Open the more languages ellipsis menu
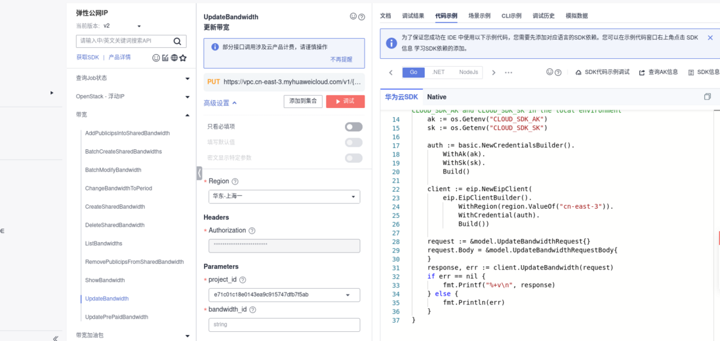 point(508,73)
